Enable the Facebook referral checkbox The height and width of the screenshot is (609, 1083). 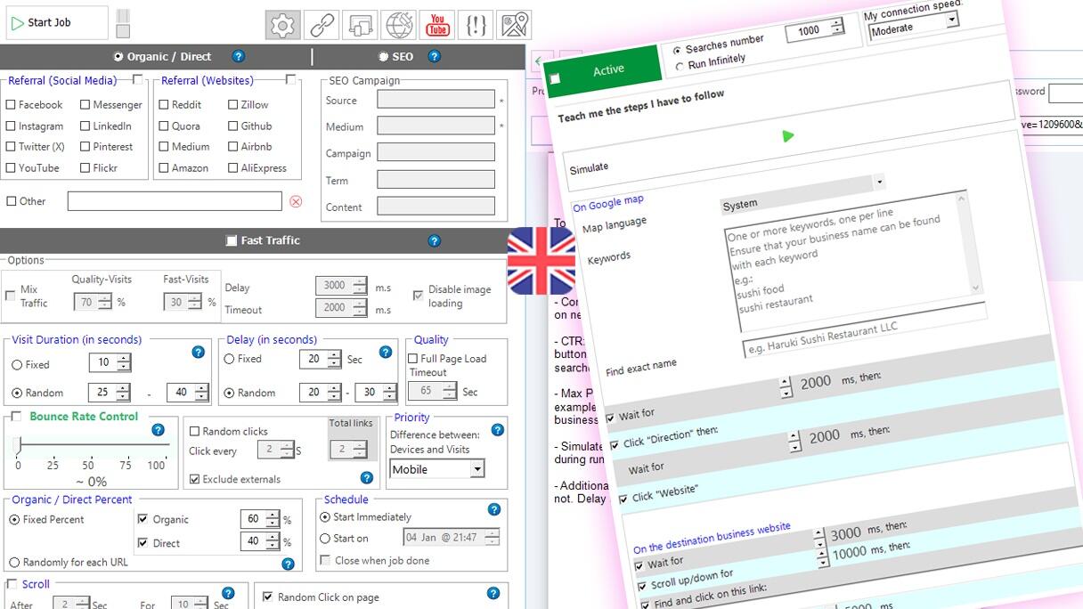[11, 105]
